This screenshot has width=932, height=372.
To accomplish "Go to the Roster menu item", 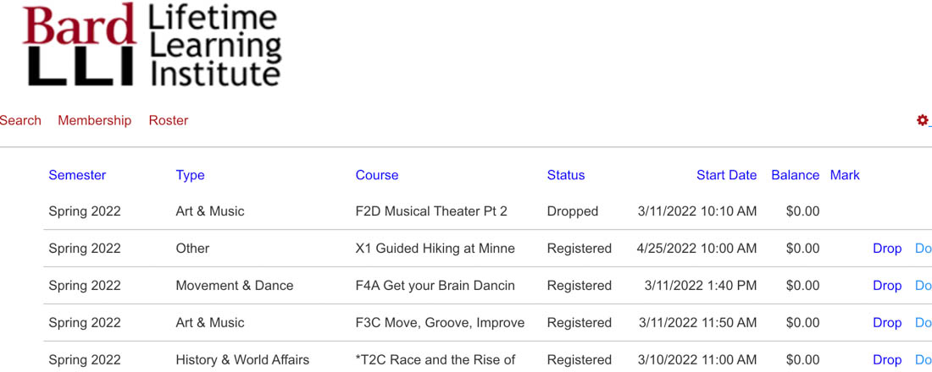I will click(x=169, y=120).
